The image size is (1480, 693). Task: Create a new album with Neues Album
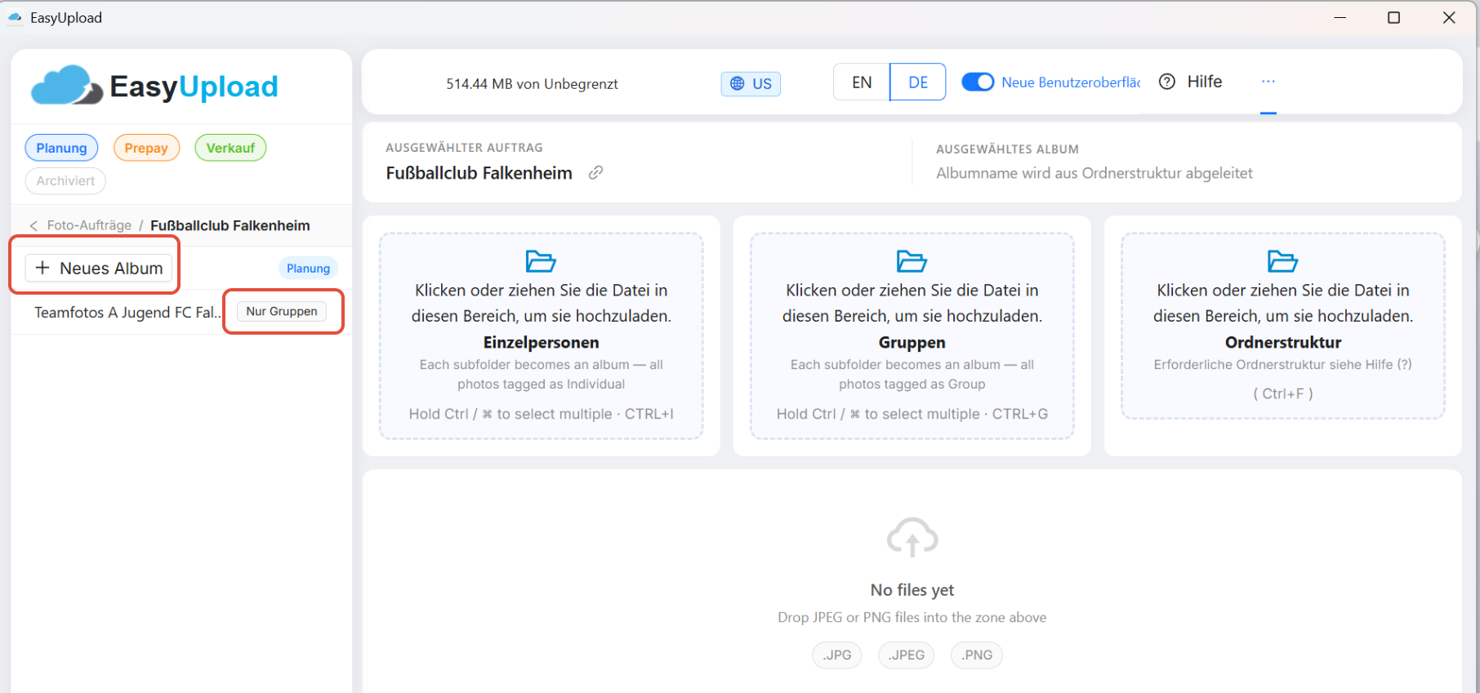point(99,268)
